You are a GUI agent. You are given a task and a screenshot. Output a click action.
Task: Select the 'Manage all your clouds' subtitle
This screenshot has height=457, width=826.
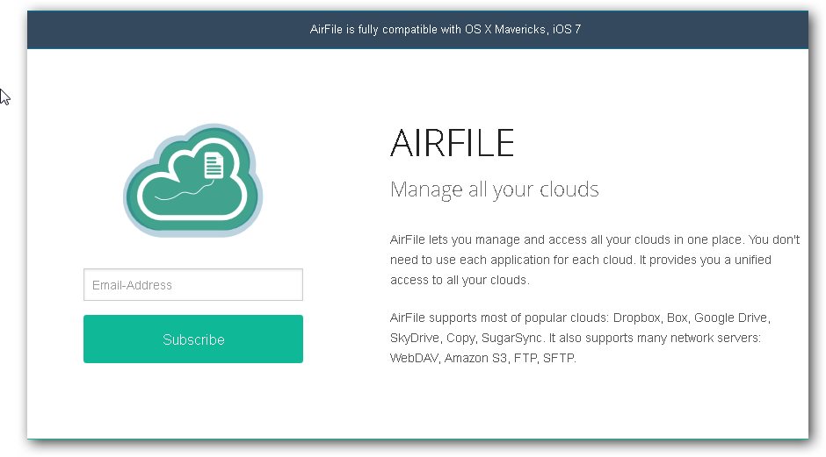click(x=494, y=189)
